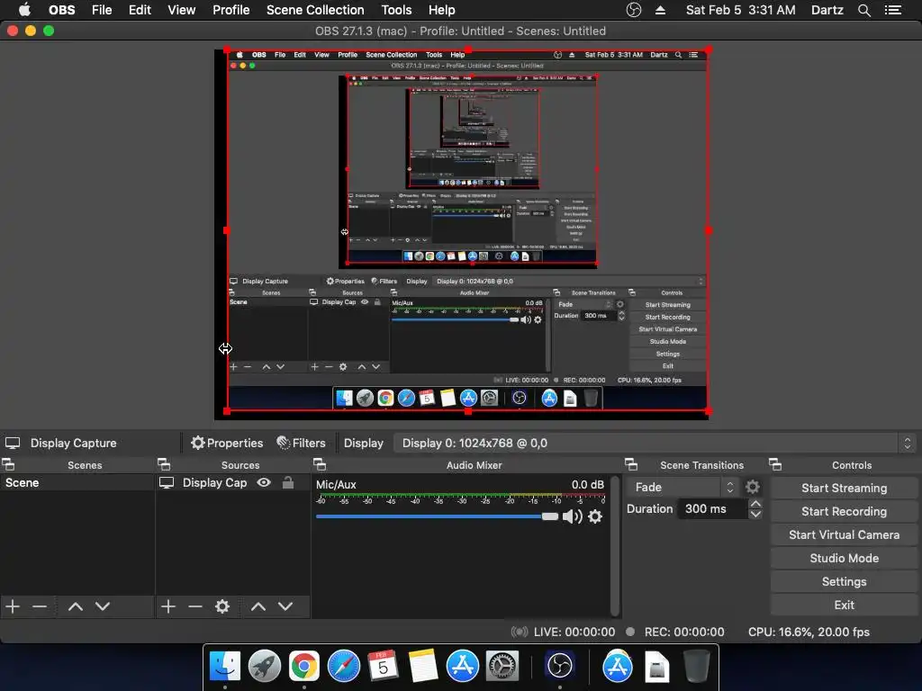Remove the selected scene with minus icon
This screenshot has height=691, width=922.
tap(40, 606)
